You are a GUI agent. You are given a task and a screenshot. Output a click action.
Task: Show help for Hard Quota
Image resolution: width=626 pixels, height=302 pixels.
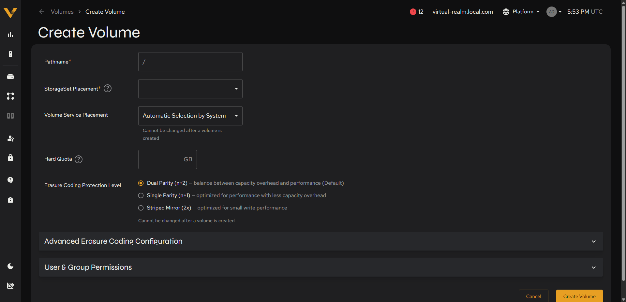(79, 159)
